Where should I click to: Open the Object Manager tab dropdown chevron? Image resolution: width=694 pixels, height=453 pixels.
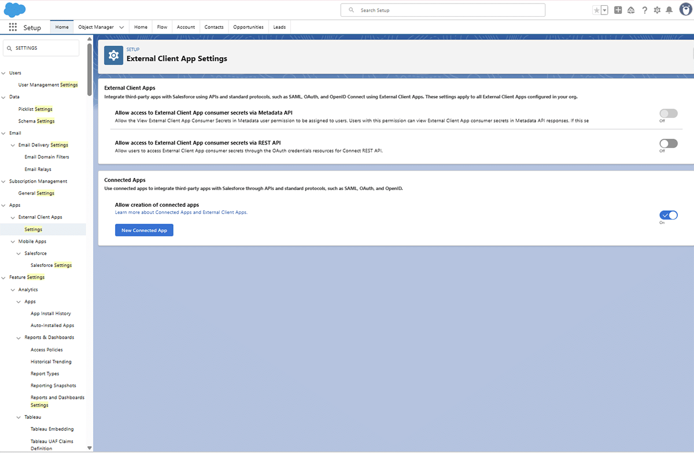coord(121,27)
